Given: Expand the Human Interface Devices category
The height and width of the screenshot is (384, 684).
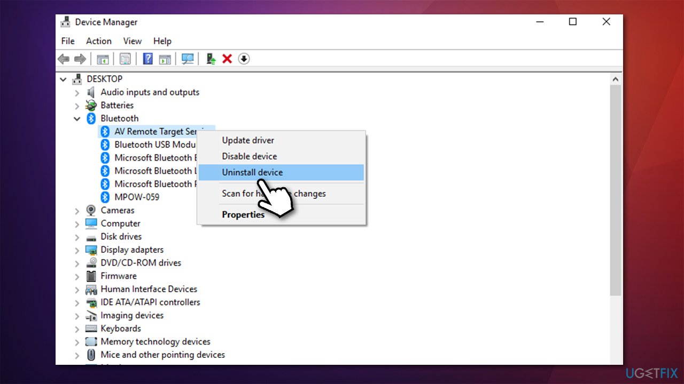Looking at the screenshot, I should pyautogui.click(x=77, y=289).
